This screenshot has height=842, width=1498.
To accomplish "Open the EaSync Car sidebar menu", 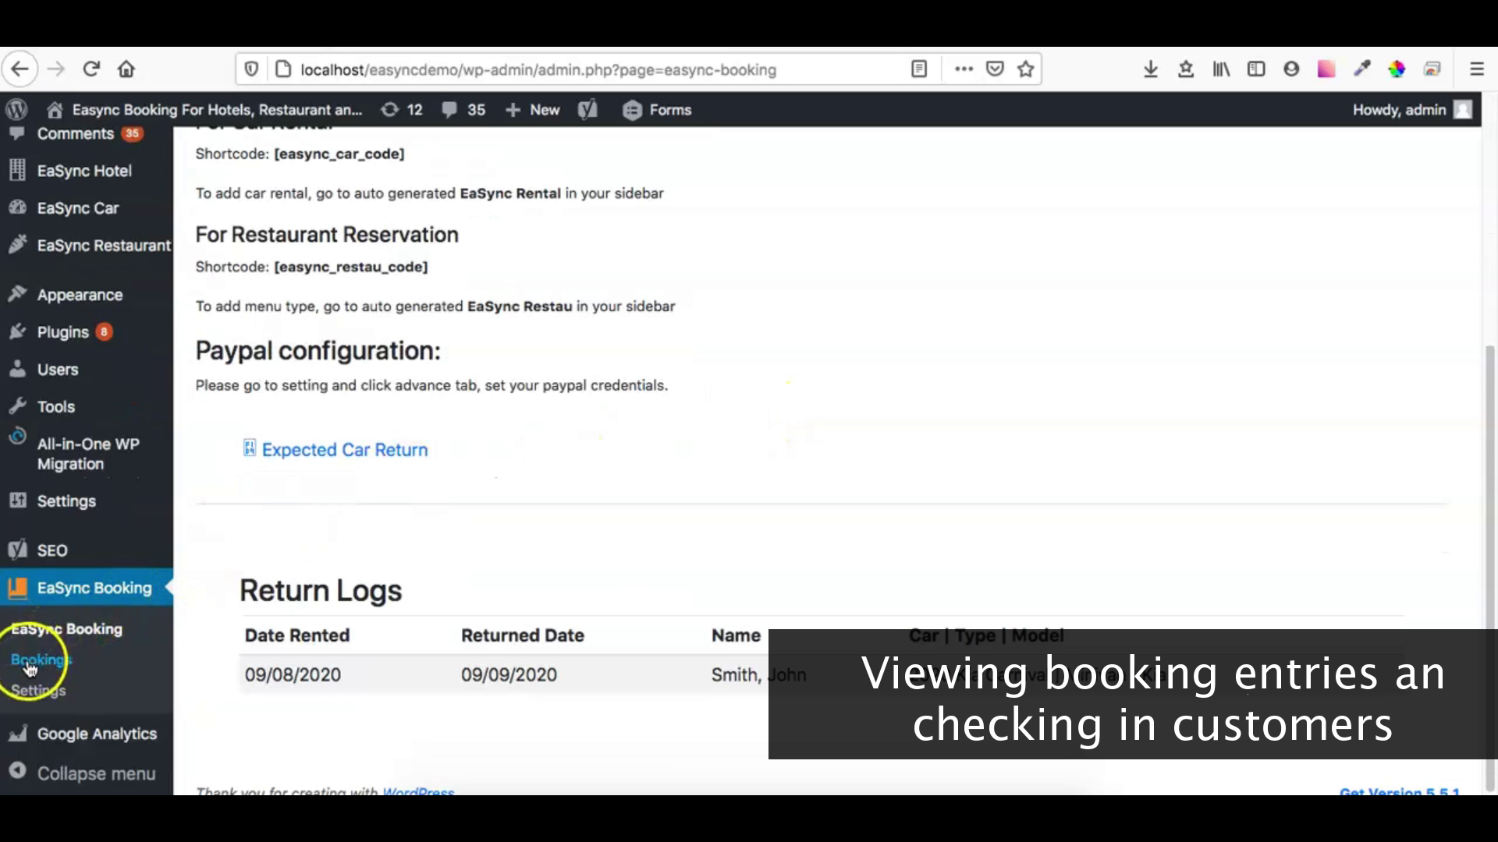I will point(76,208).
